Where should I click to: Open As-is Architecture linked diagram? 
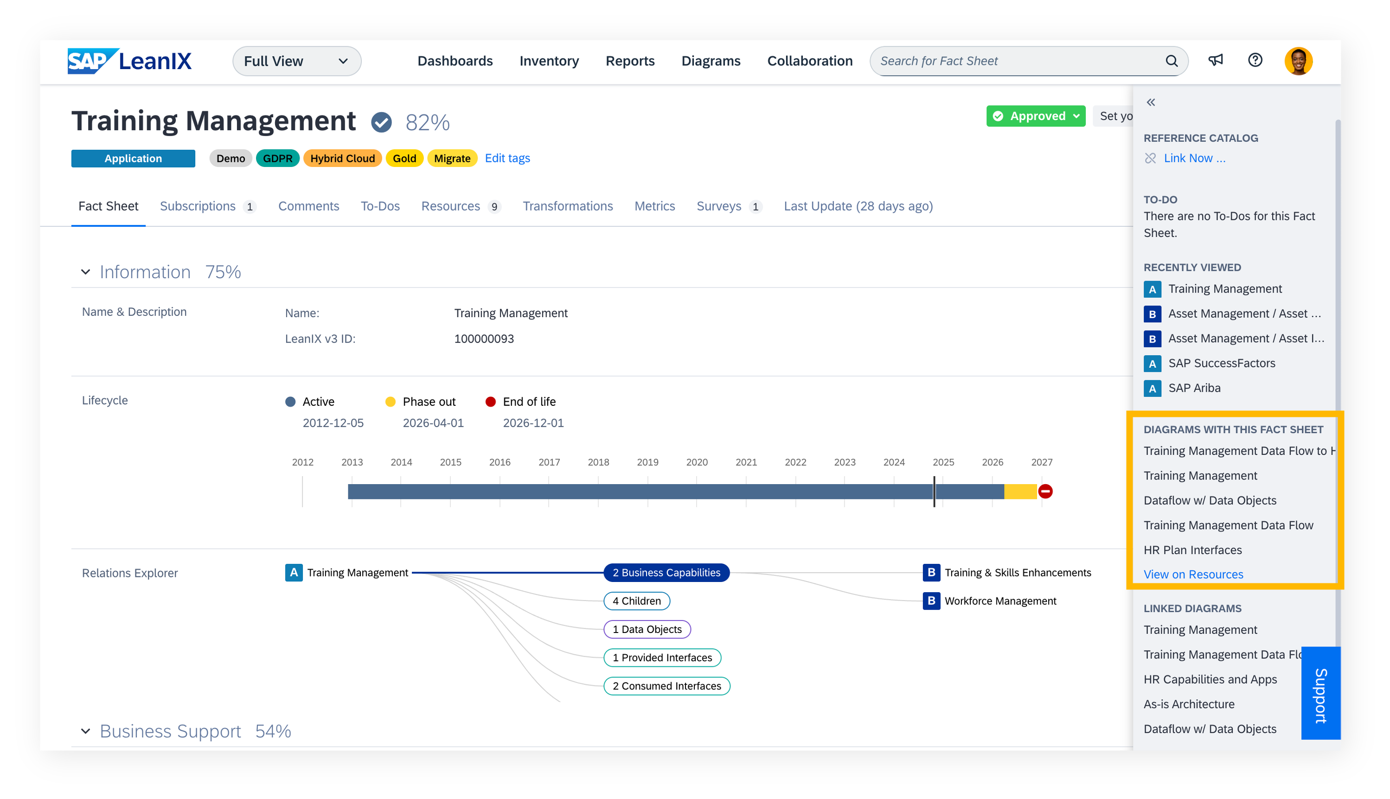(1189, 704)
